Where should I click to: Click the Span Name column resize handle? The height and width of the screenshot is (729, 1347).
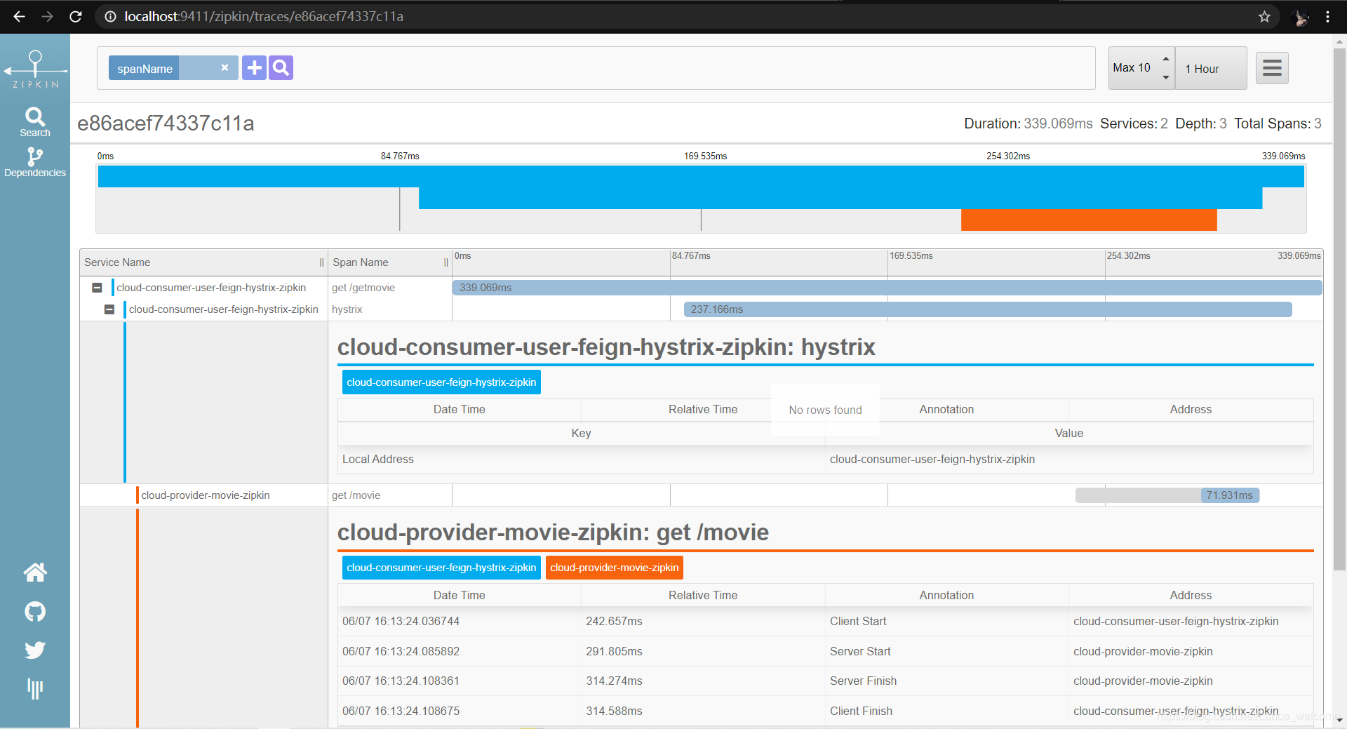pyautogui.click(x=446, y=262)
